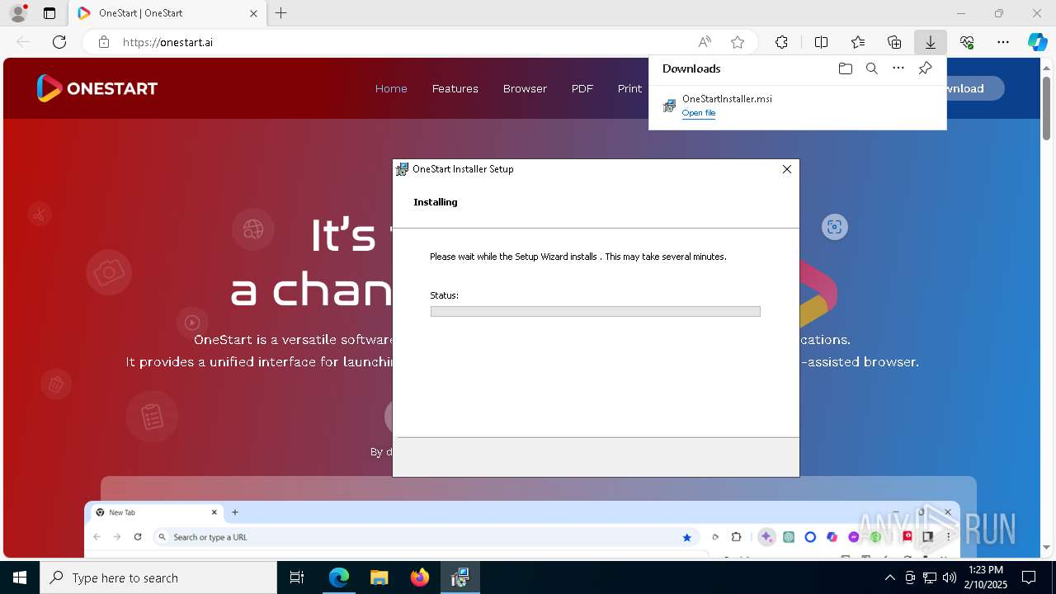Screen dimensions: 1056x594
Task: Select the OneStart | OneStart tab
Action: click(167, 13)
